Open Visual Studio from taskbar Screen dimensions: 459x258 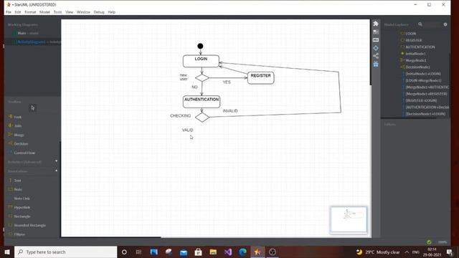tap(228, 252)
